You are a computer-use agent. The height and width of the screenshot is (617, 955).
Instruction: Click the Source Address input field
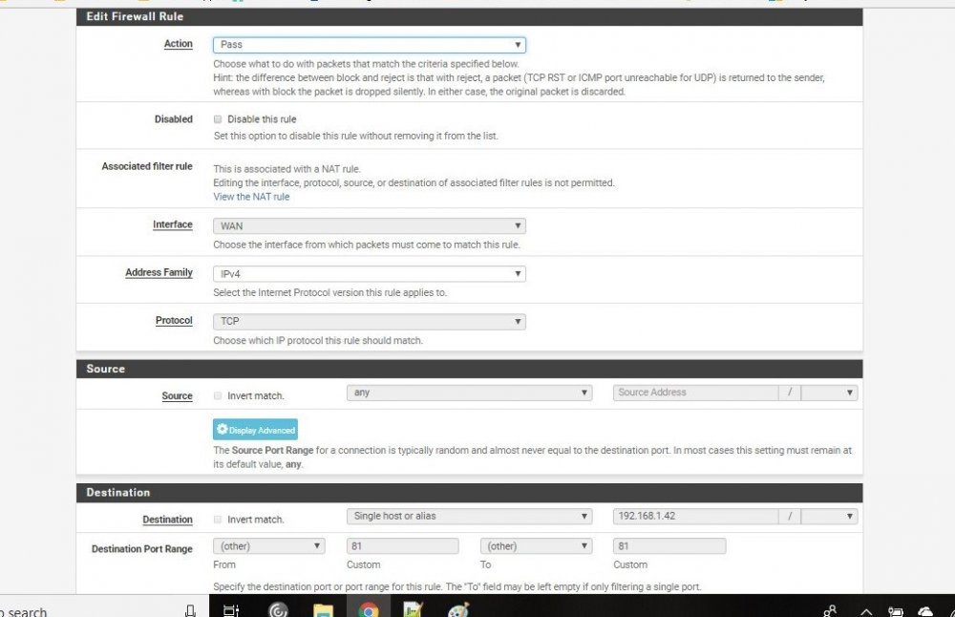click(x=695, y=393)
